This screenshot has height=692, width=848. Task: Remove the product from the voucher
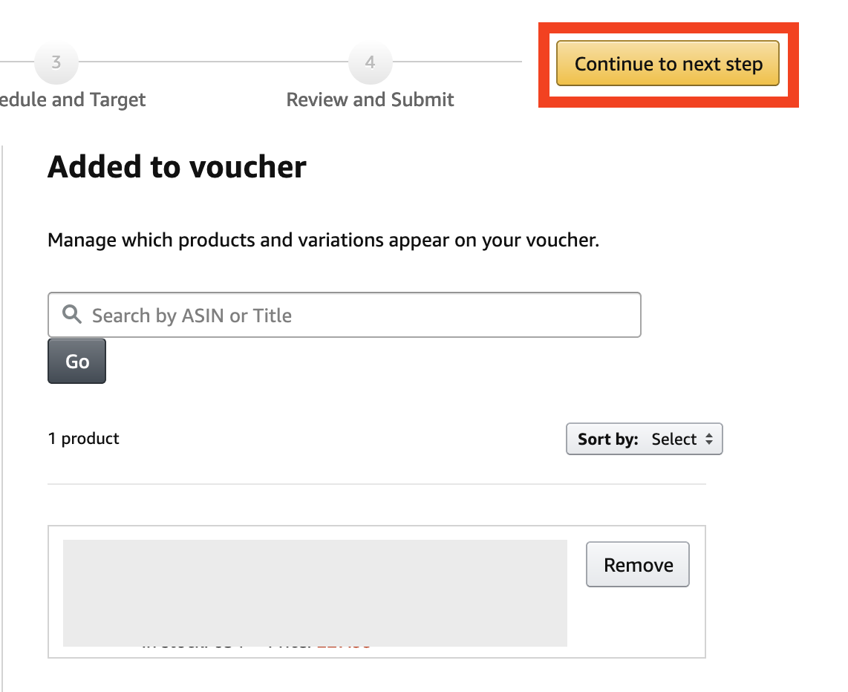(x=638, y=564)
